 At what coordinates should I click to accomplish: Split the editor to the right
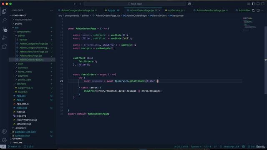coord(258,10)
